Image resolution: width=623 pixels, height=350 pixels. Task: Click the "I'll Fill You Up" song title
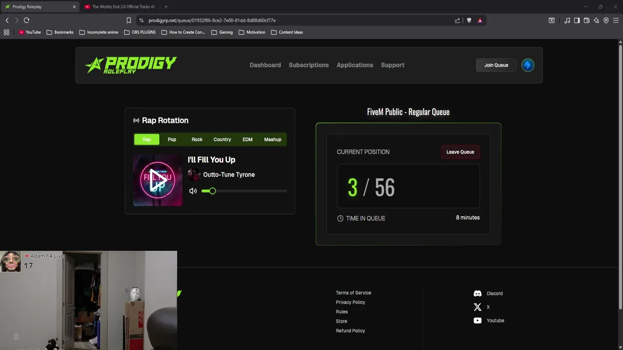click(x=212, y=160)
